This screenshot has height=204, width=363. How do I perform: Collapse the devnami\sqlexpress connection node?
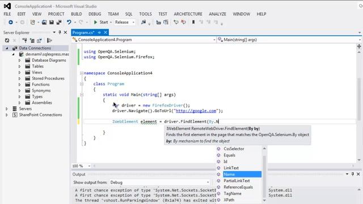tap(14, 54)
